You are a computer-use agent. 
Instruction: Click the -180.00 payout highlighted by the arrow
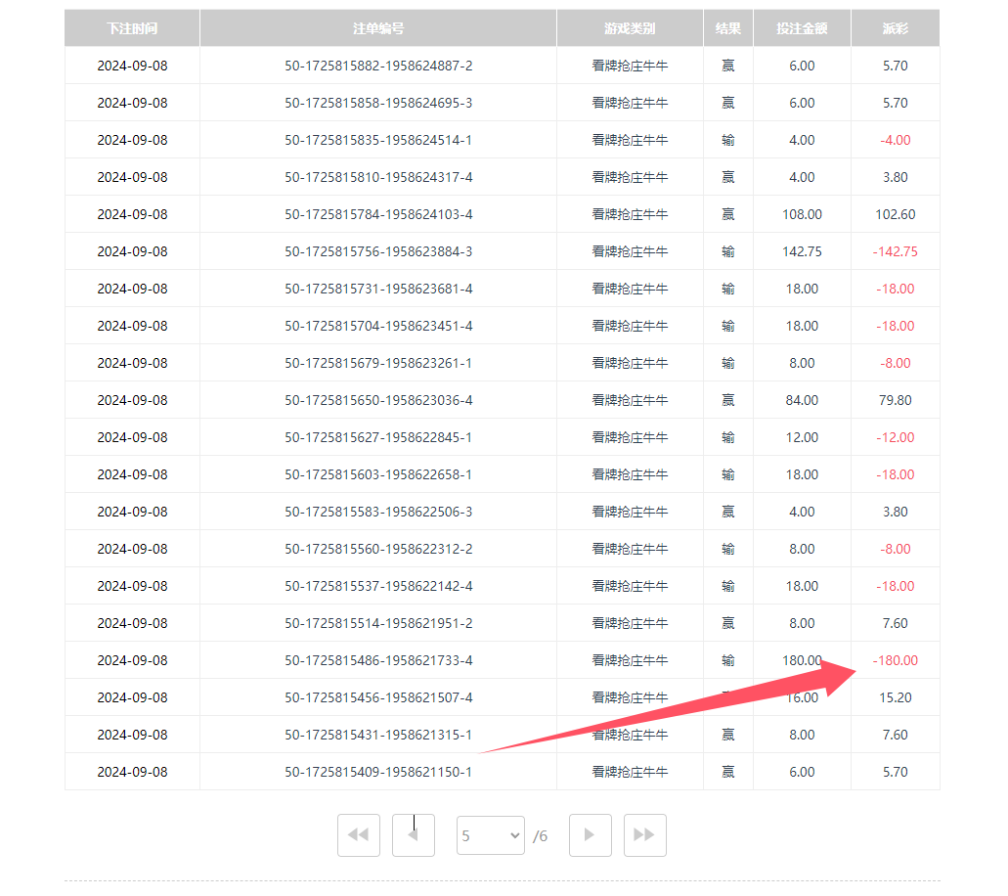[895, 660]
